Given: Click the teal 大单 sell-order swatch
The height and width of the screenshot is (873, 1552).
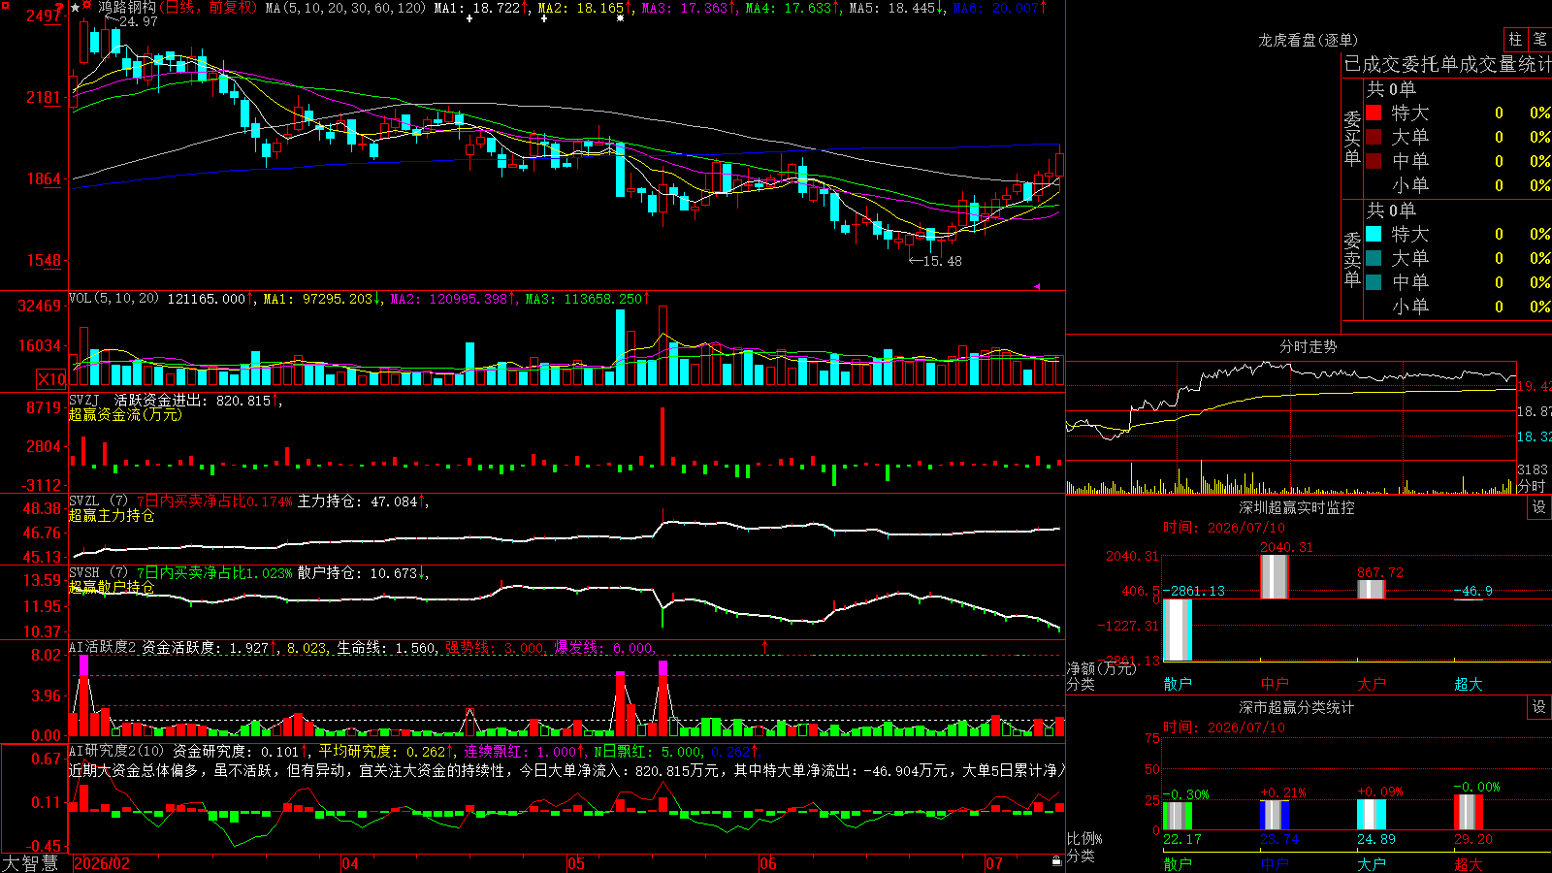Looking at the screenshot, I should [1374, 258].
